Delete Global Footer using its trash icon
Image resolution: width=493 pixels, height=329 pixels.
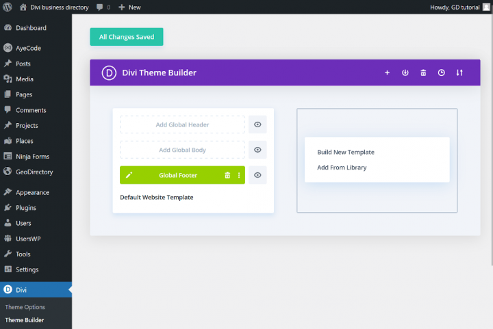pos(227,175)
